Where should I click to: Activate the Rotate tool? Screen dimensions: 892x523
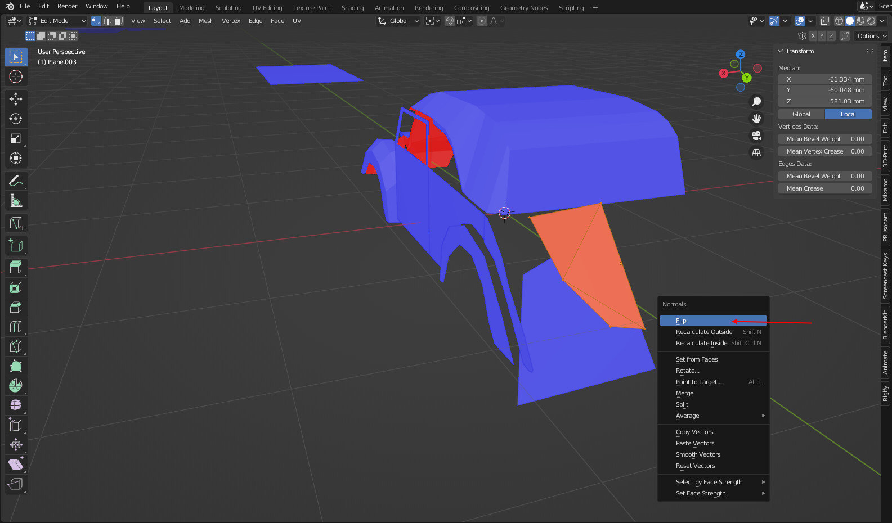(x=16, y=119)
